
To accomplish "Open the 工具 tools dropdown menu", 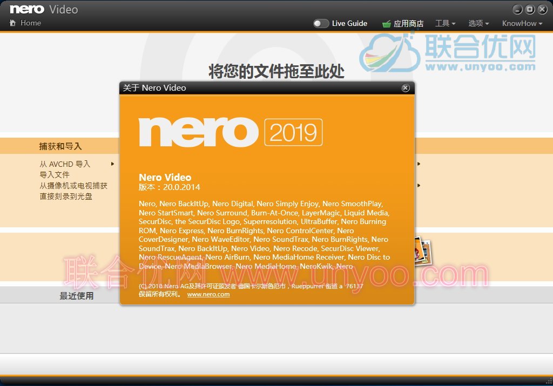I will point(446,23).
